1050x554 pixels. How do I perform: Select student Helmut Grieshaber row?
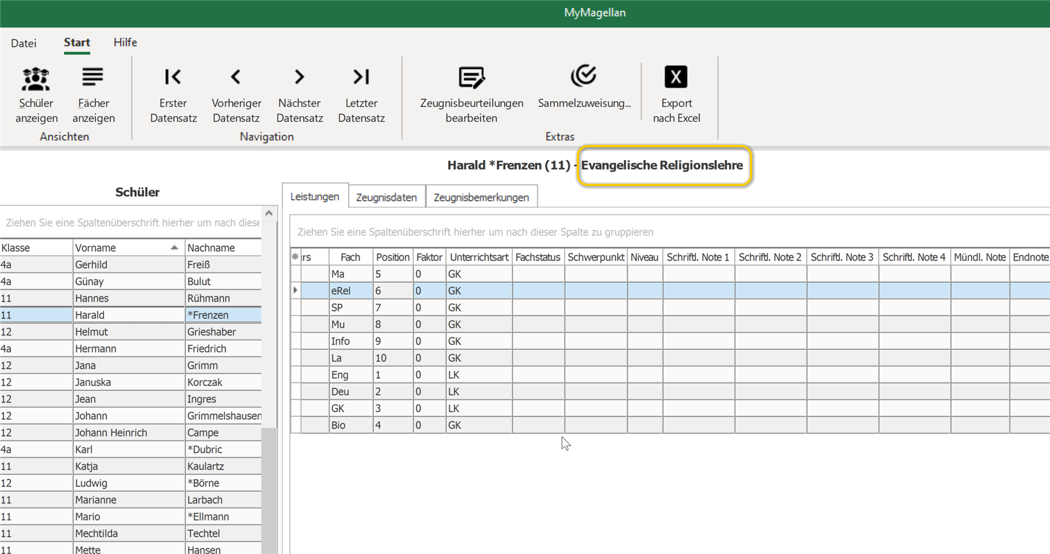click(130, 332)
